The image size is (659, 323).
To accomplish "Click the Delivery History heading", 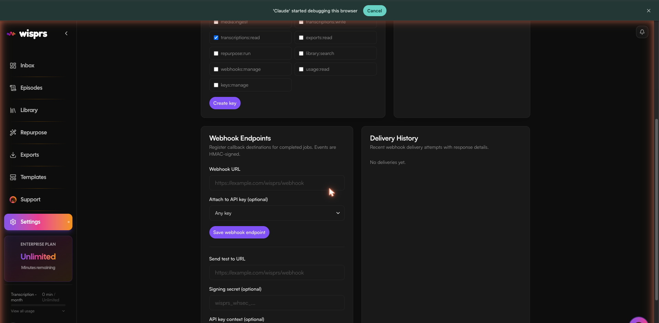I will tap(394, 138).
